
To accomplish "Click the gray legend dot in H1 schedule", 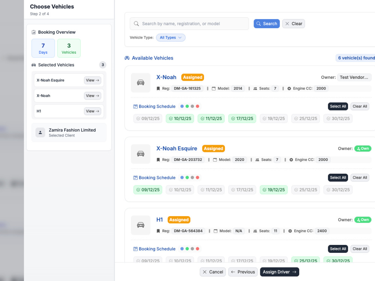I will coord(192,249).
